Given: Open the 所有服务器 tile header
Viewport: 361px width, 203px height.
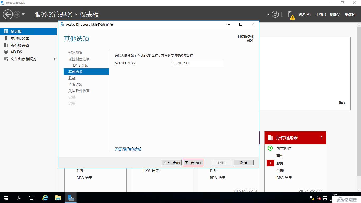Looking at the screenshot, I should pyautogui.click(x=295, y=138).
